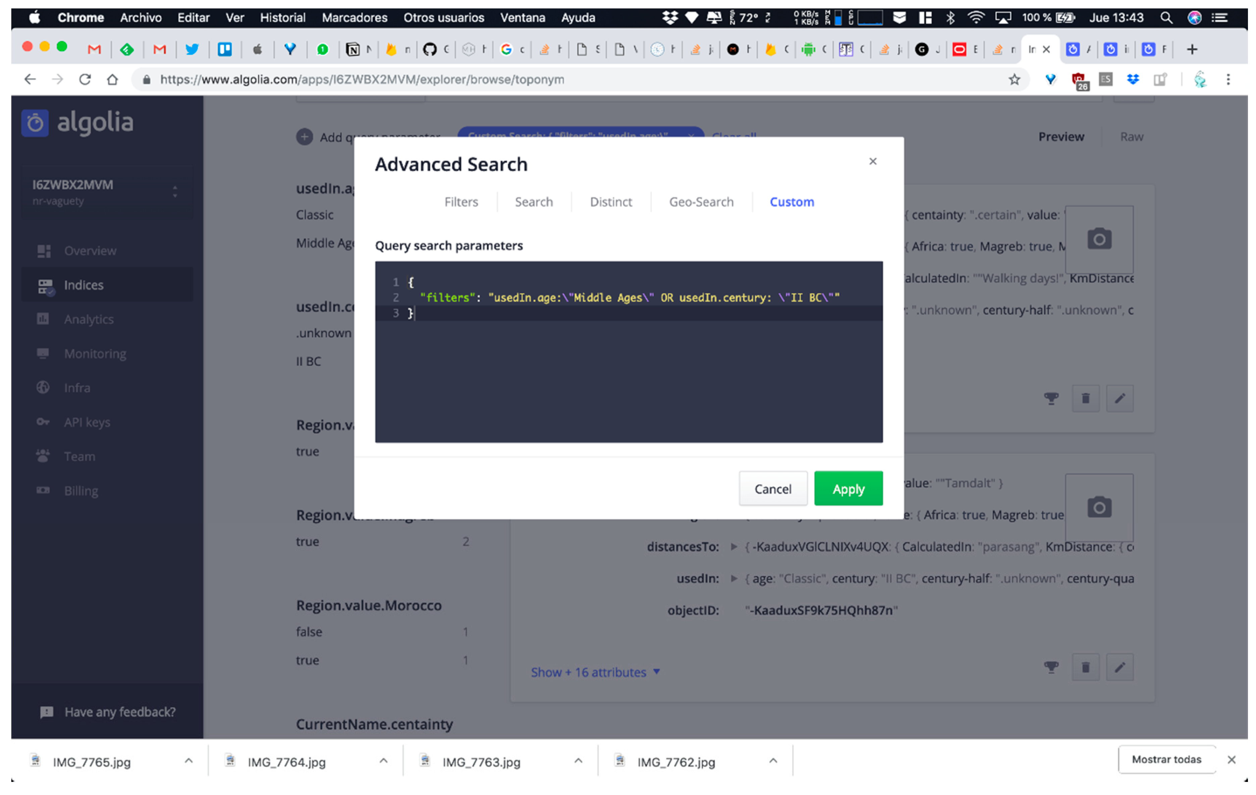Switch to the Geo-Search tab
The height and width of the screenshot is (795, 1256).
click(701, 202)
